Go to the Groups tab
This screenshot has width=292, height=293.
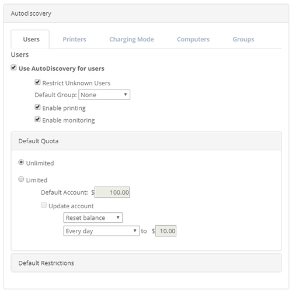pos(244,39)
